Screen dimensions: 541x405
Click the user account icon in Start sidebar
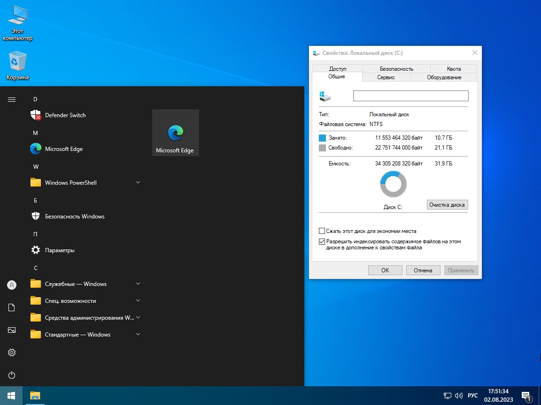pos(11,285)
